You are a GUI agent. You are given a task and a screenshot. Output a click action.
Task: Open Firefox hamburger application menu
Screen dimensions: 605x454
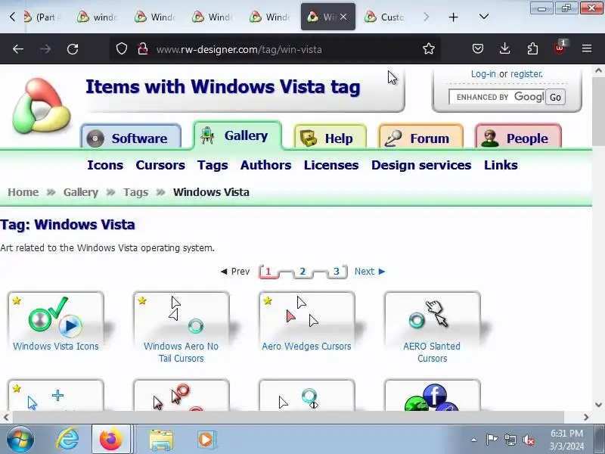click(587, 48)
